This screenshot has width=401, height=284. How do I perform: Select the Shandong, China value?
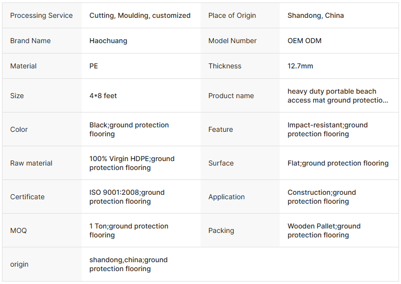[x=315, y=15]
